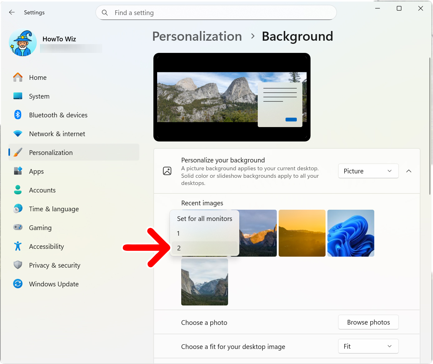Click the Personalization brush icon

(x=18, y=152)
